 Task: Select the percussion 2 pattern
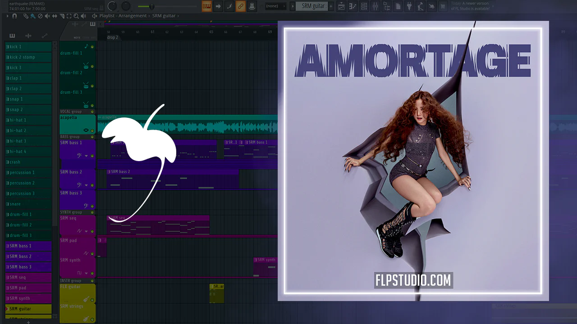[x=28, y=183]
